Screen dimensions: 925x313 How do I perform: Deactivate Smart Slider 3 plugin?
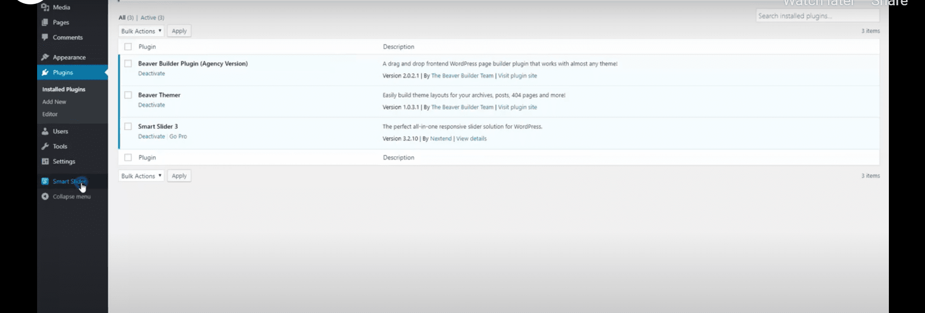tap(152, 137)
